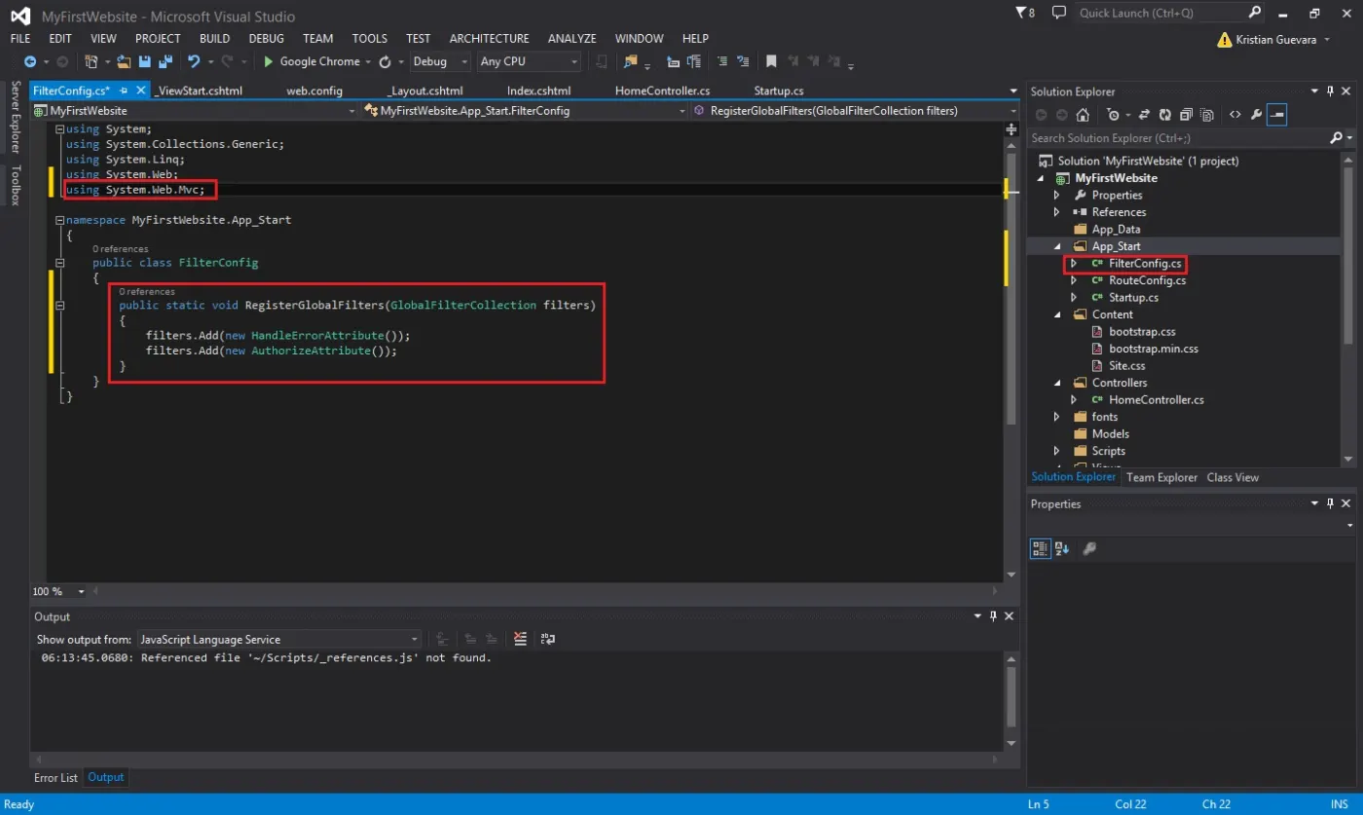Open Properties via the wrench icon
This screenshot has width=1363, height=815.
coord(1256,115)
